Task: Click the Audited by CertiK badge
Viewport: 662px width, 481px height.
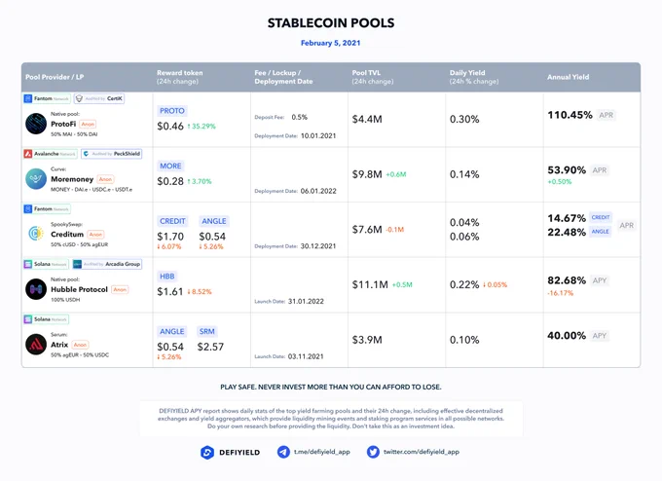Action: click(99, 98)
